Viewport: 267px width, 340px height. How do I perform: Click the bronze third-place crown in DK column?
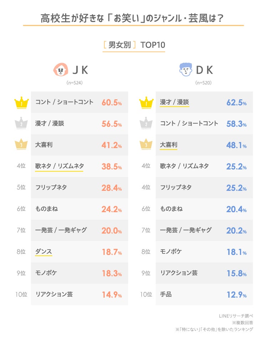[x=146, y=145]
